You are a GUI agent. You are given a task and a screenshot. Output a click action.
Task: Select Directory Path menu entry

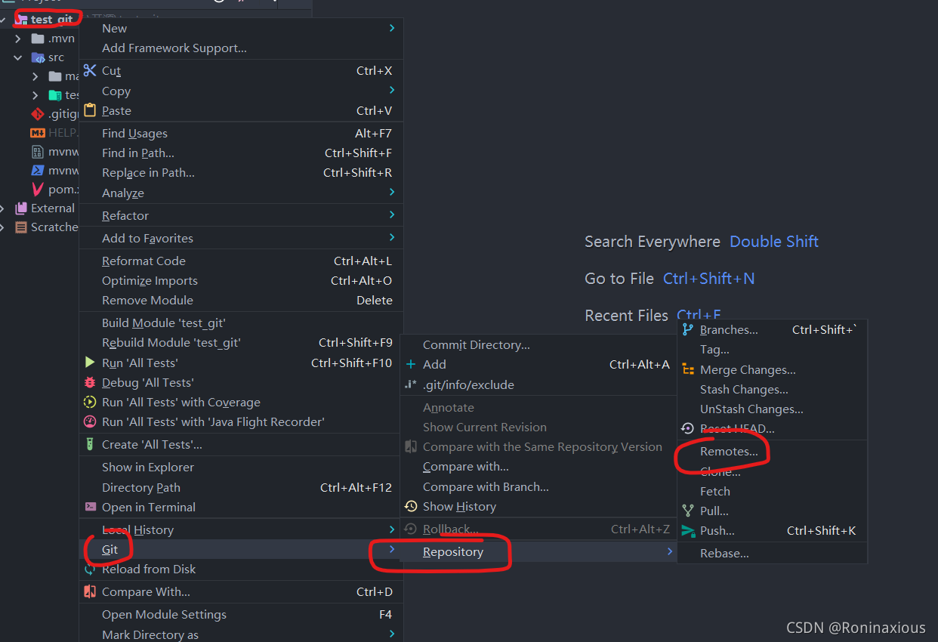click(241, 487)
